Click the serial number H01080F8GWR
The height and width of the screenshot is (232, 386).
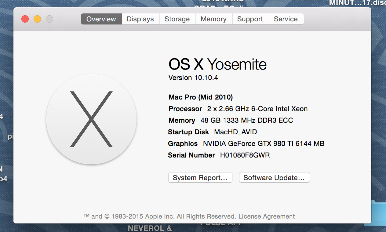[x=245, y=155]
